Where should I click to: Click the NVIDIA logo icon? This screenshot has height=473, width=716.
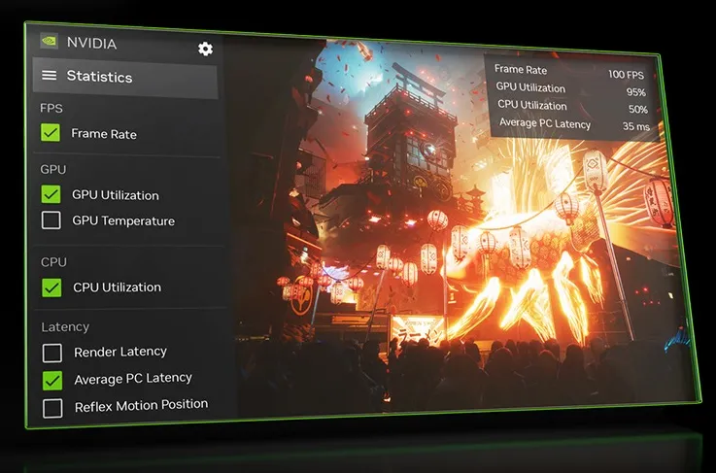[49, 41]
